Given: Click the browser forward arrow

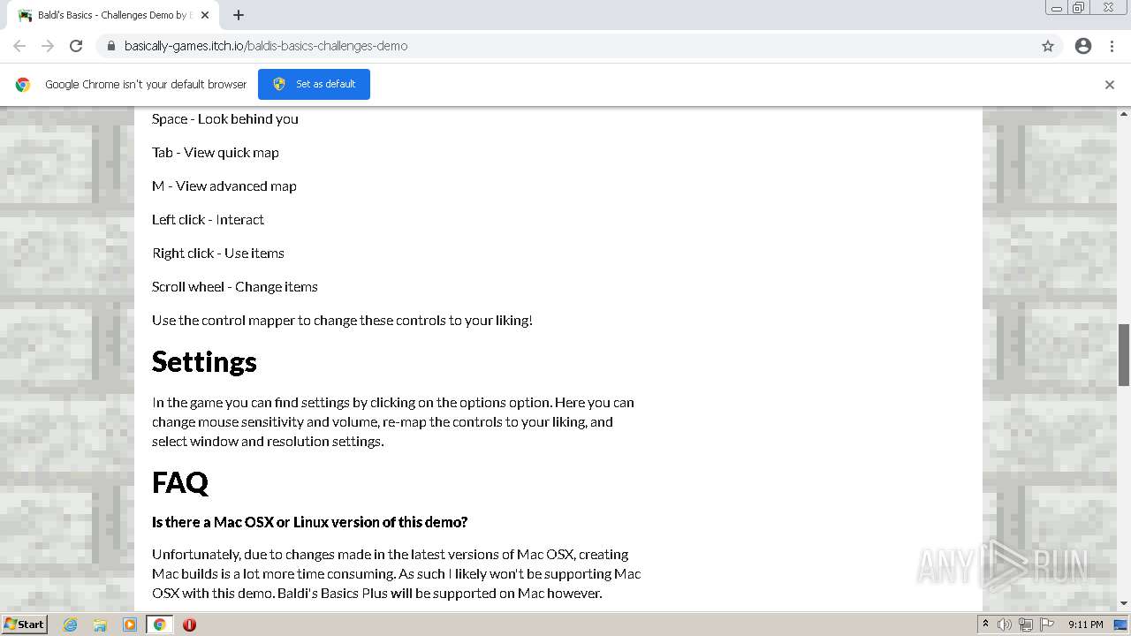Looking at the screenshot, I should coord(48,46).
